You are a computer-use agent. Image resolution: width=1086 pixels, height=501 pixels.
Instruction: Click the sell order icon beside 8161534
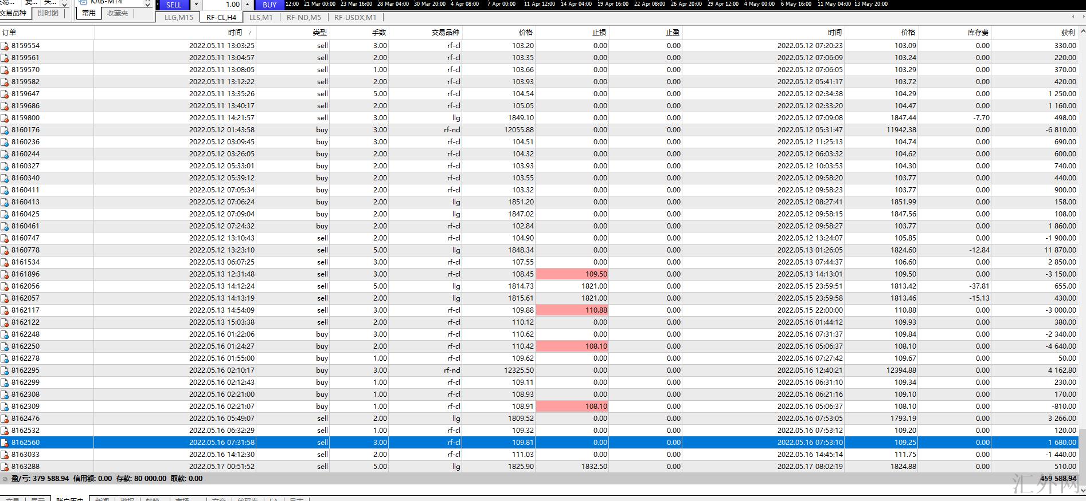pos(5,262)
